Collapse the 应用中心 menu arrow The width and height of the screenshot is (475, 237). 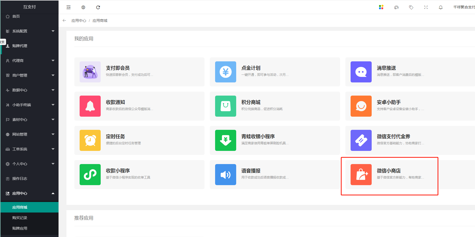point(53,193)
